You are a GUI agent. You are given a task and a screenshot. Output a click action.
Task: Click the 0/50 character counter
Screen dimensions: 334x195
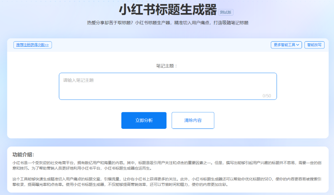pyautogui.click(x=267, y=96)
